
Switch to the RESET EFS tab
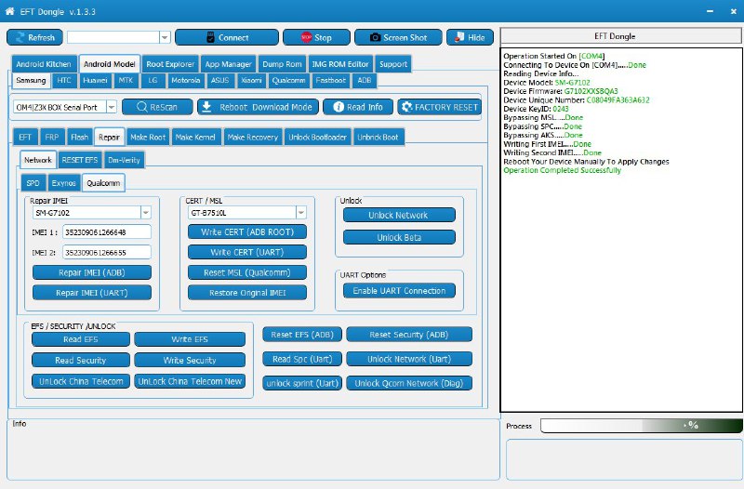coord(80,160)
